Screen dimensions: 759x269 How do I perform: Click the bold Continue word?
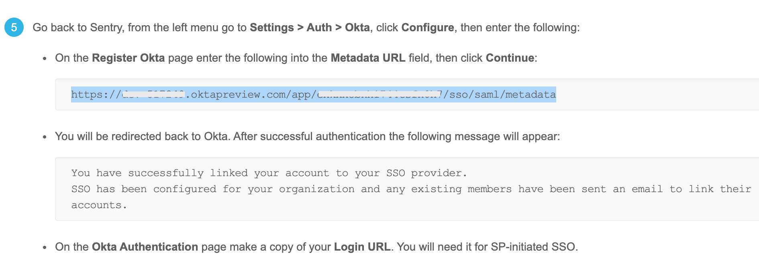(x=510, y=58)
